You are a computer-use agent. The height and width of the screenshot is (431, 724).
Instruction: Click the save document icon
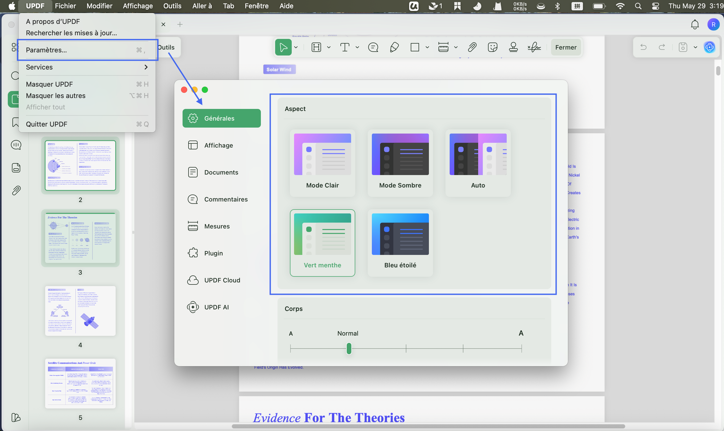click(x=683, y=47)
